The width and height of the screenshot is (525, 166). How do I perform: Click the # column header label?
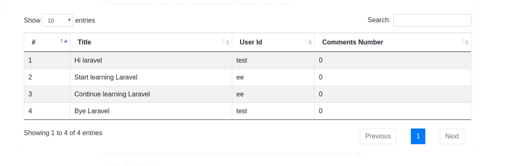point(33,42)
